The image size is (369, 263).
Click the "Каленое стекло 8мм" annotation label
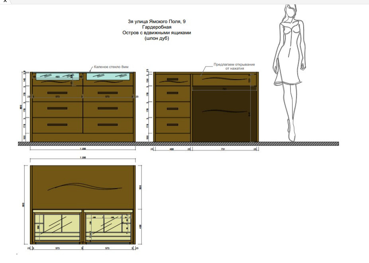coord(111,67)
